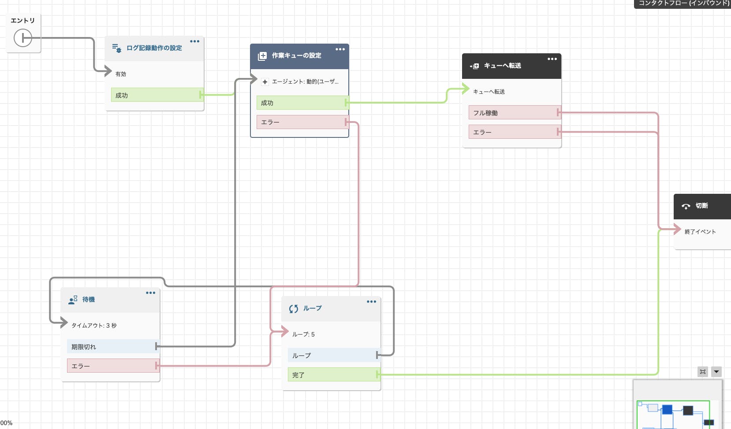Select 成功 branch of 作業キューの設定
The width and height of the screenshot is (731, 429).
coord(302,103)
